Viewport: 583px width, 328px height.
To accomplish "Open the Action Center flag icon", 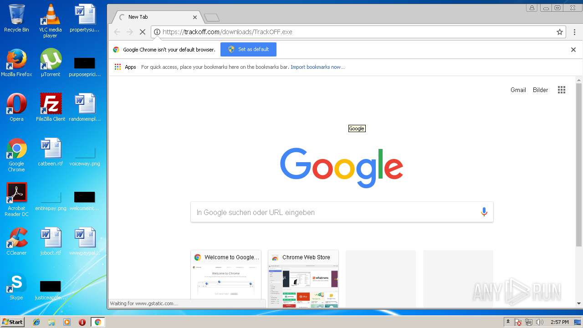I will point(518,322).
